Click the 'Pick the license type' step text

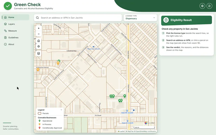click(187, 35)
